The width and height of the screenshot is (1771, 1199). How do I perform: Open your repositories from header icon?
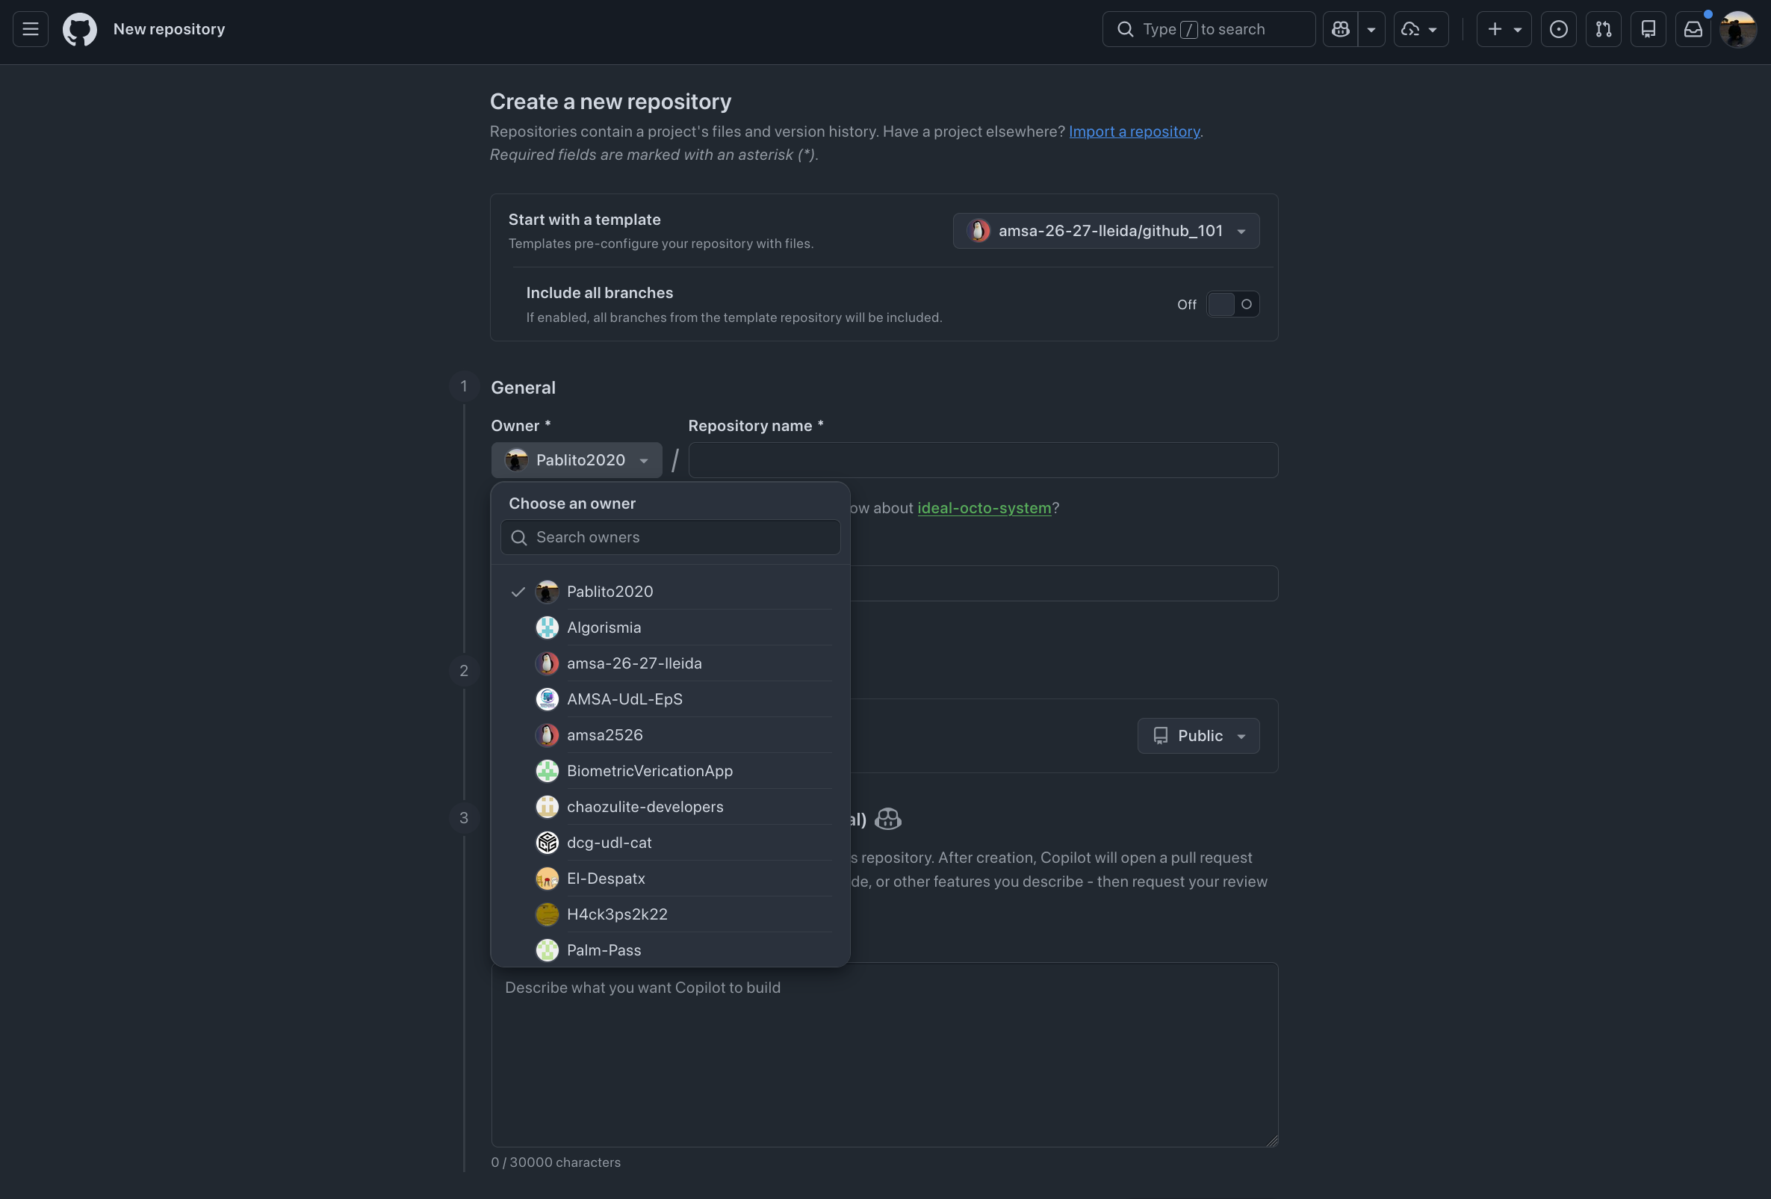pyautogui.click(x=1649, y=30)
